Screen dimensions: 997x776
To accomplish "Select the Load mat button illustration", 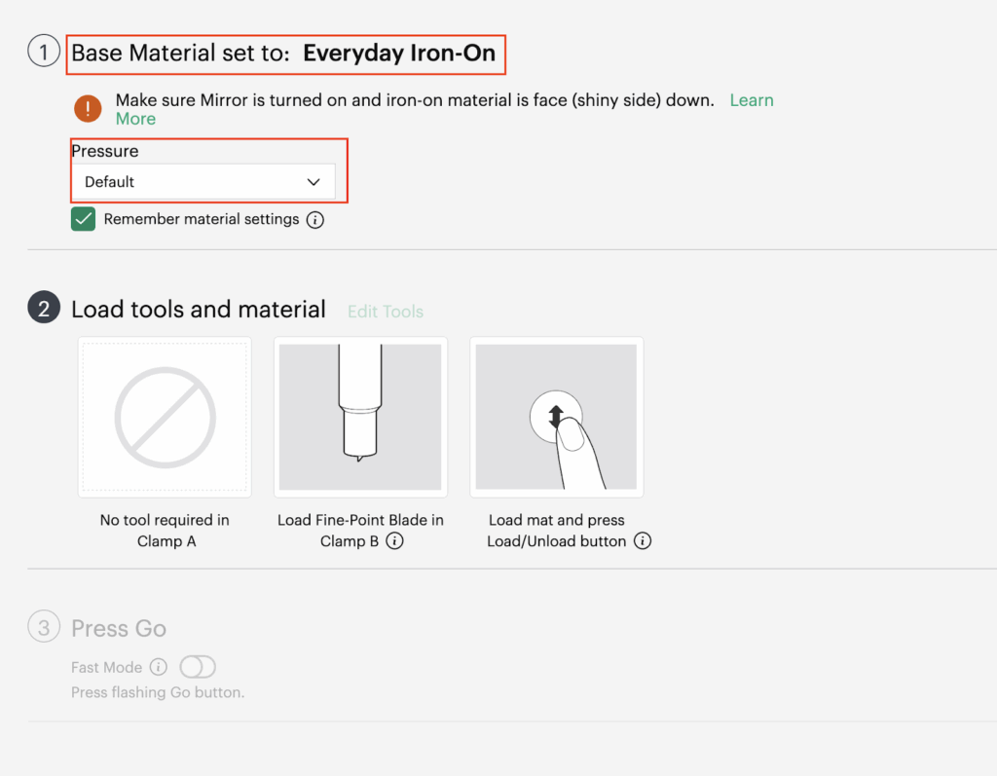I will pos(556,417).
